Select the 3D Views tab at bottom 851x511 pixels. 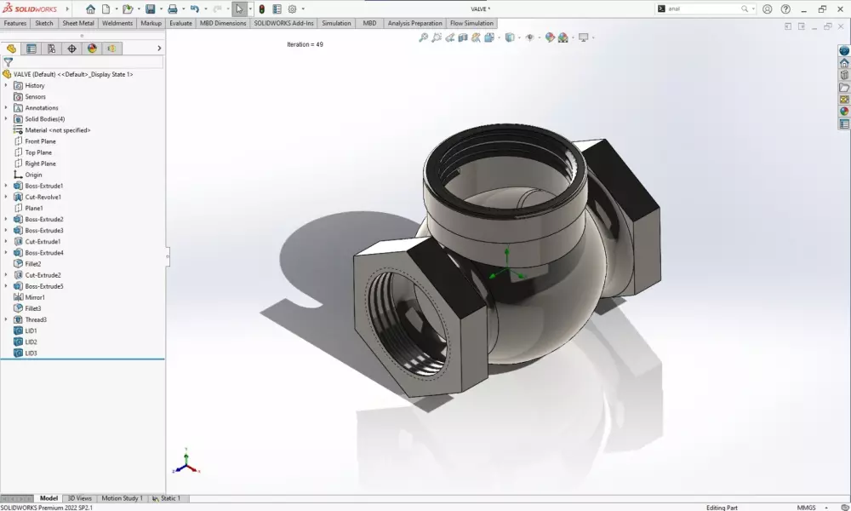coord(79,498)
